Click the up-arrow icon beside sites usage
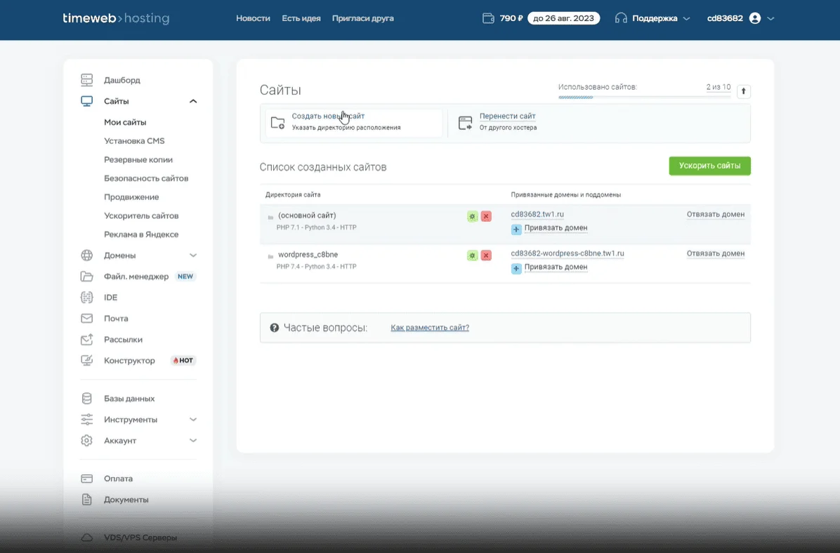 click(744, 91)
